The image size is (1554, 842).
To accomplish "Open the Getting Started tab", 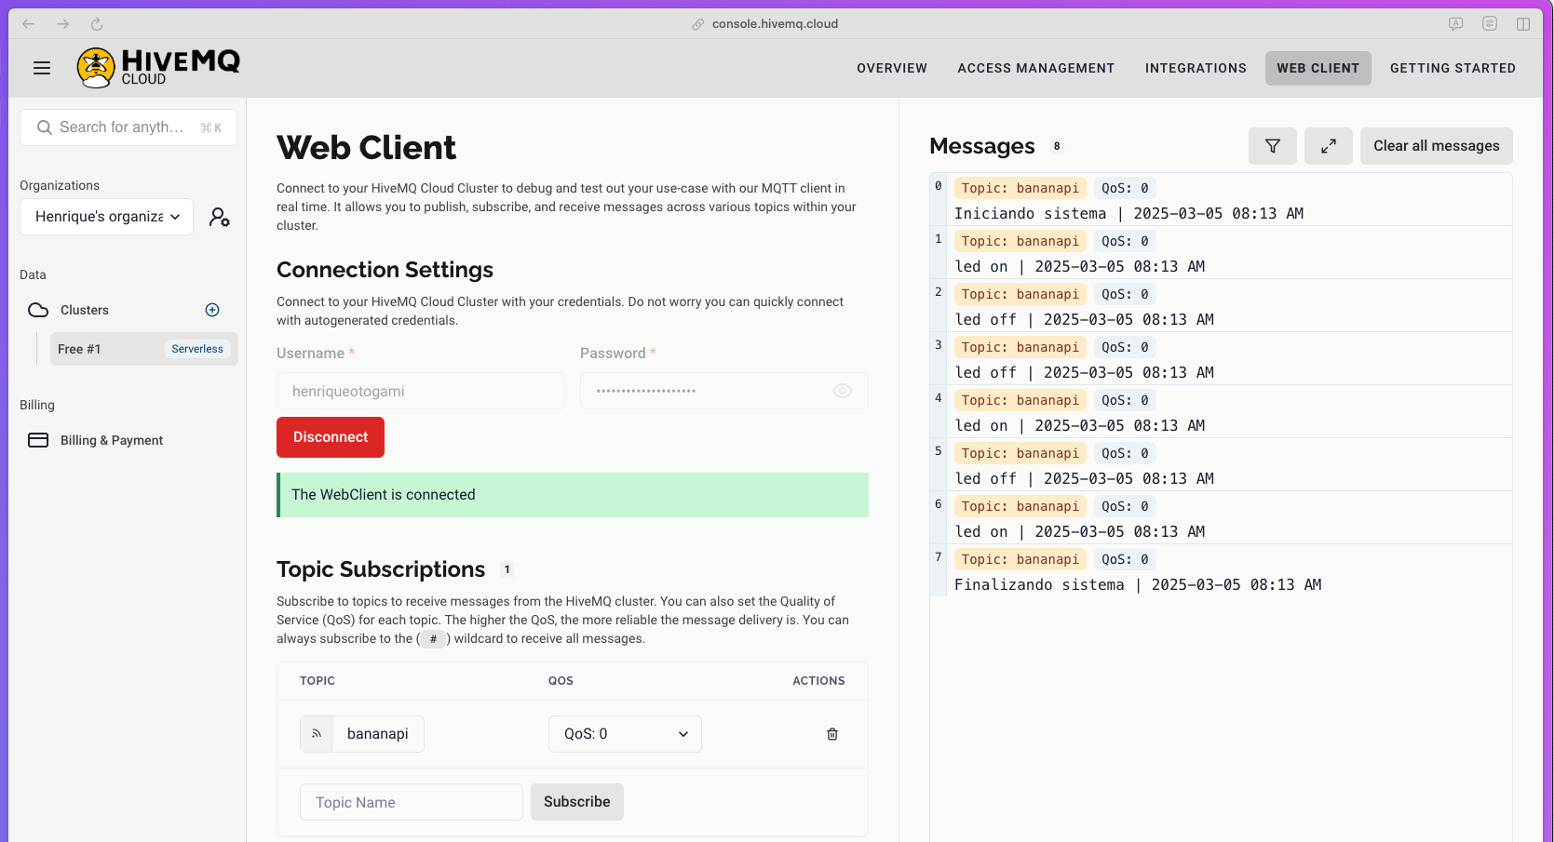I will coord(1453,68).
